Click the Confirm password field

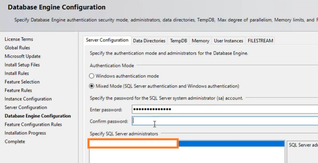[x=225, y=121]
